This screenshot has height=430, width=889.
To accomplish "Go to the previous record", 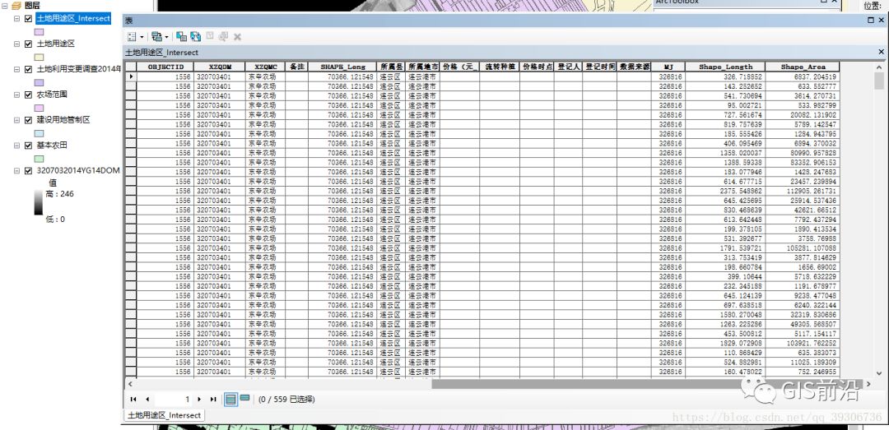I will pyautogui.click(x=147, y=400).
